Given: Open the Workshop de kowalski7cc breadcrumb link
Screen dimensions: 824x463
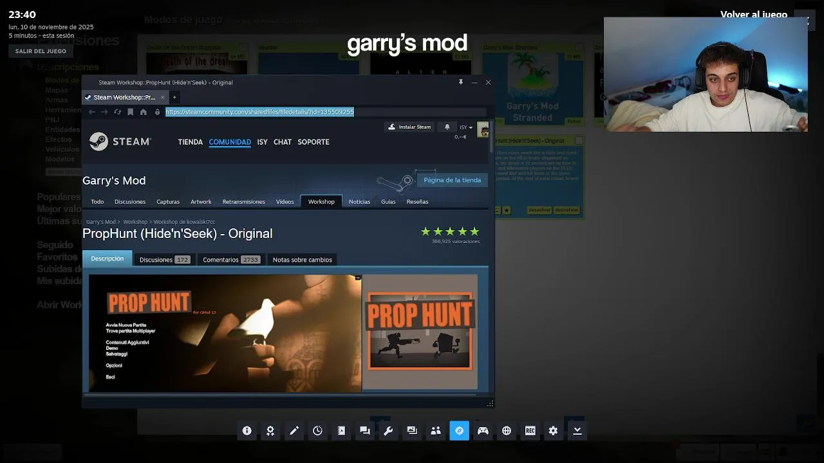Looking at the screenshot, I should coord(184,222).
